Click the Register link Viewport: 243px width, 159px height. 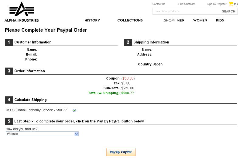tap(221, 4)
